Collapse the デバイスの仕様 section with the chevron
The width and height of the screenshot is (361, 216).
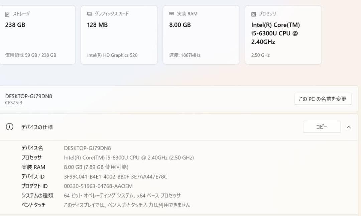(349, 127)
